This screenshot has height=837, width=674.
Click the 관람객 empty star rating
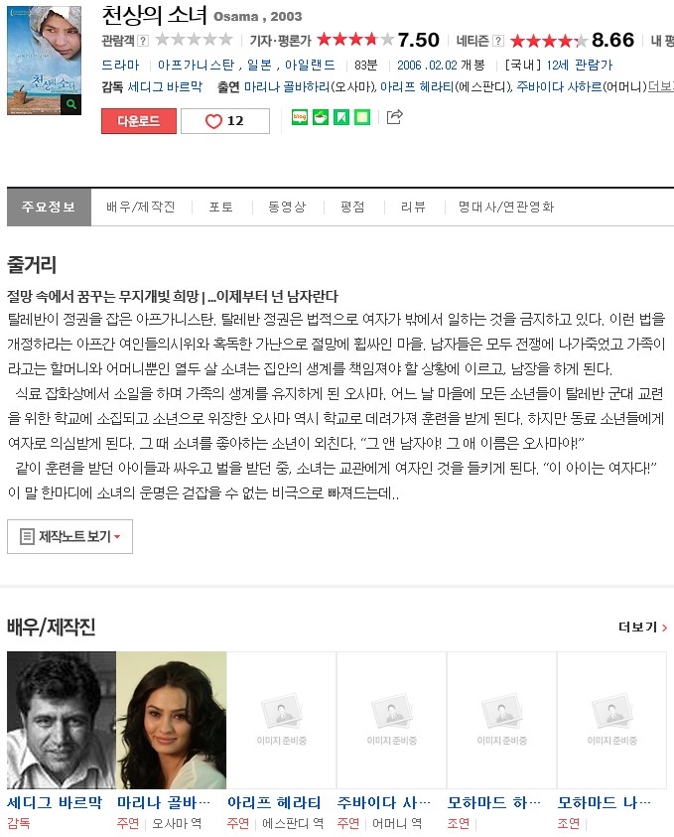[x=194, y=40]
